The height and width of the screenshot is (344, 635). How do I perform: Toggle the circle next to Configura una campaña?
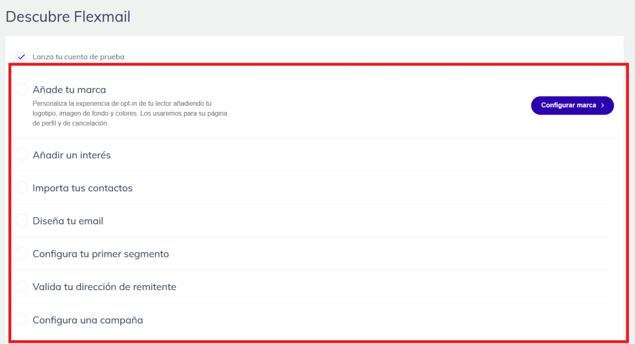click(x=22, y=320)
